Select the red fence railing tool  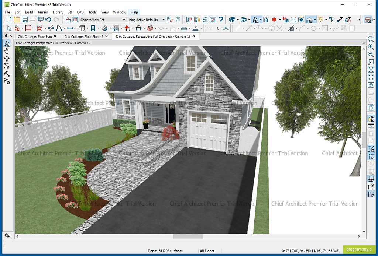(28, 28)
